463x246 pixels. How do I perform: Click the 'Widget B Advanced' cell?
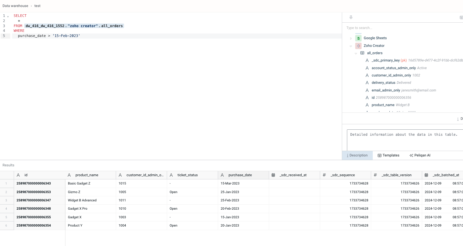pos(91,200)
